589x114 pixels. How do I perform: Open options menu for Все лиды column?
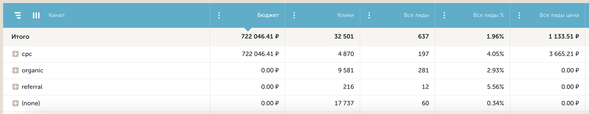(x=369, y=15)
